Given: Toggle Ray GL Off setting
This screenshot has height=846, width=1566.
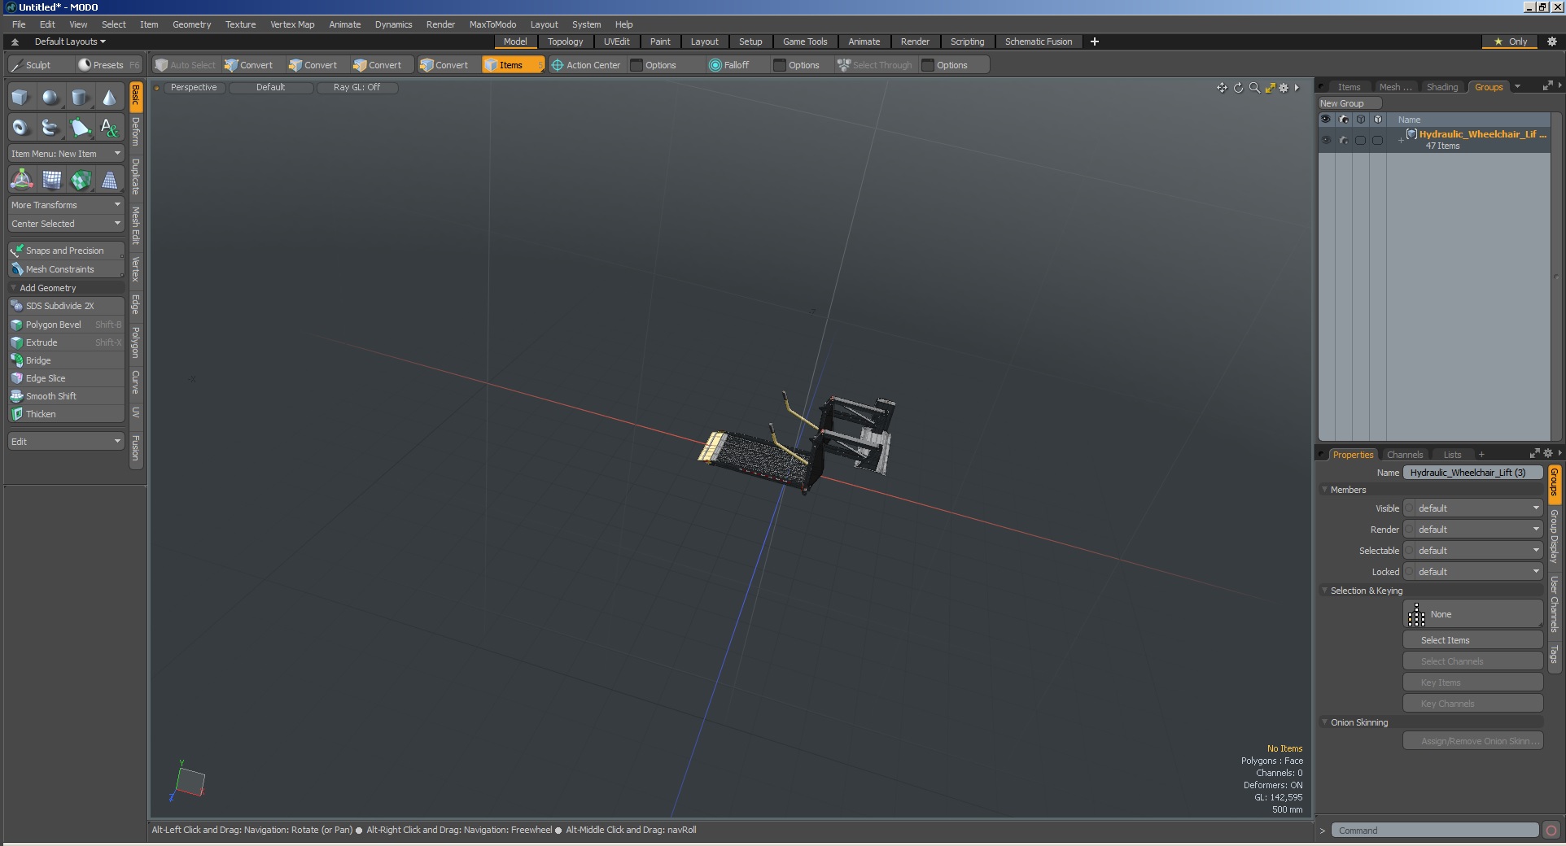Looking at the screenshot, I should 357,87.
